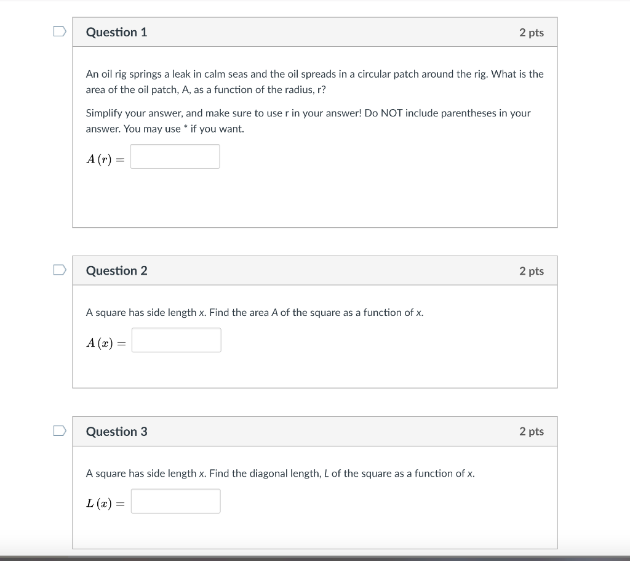The image size is (630, 561).
Task: Click the A(r) = formula label
Action: coord(106,159)
